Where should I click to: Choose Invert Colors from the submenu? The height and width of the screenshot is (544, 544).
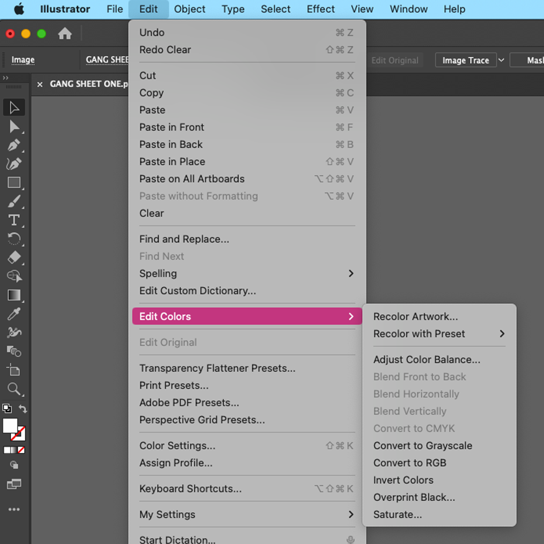pos(403,480)
